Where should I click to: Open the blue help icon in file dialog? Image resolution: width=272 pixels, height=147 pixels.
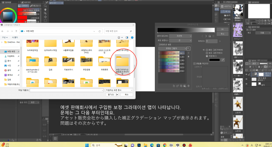pos(132,37)
